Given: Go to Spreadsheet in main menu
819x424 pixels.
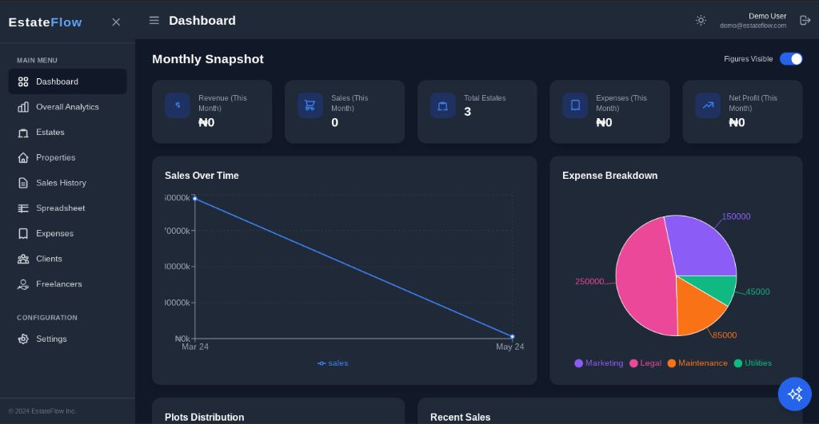Looking at the screenshot, I should pos(60,208).
